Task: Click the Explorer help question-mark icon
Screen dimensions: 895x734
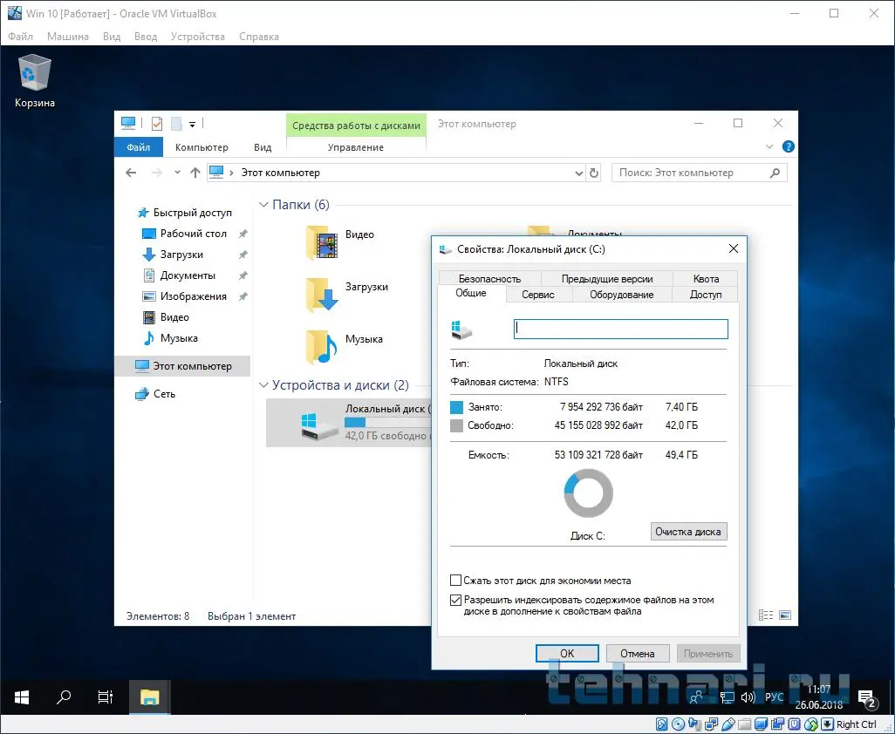Action: pyautogui.click(x=788, y=147)
